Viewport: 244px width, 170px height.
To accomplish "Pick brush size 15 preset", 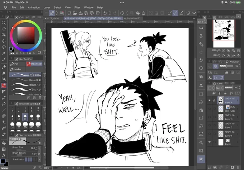I will tap(32, 117).
